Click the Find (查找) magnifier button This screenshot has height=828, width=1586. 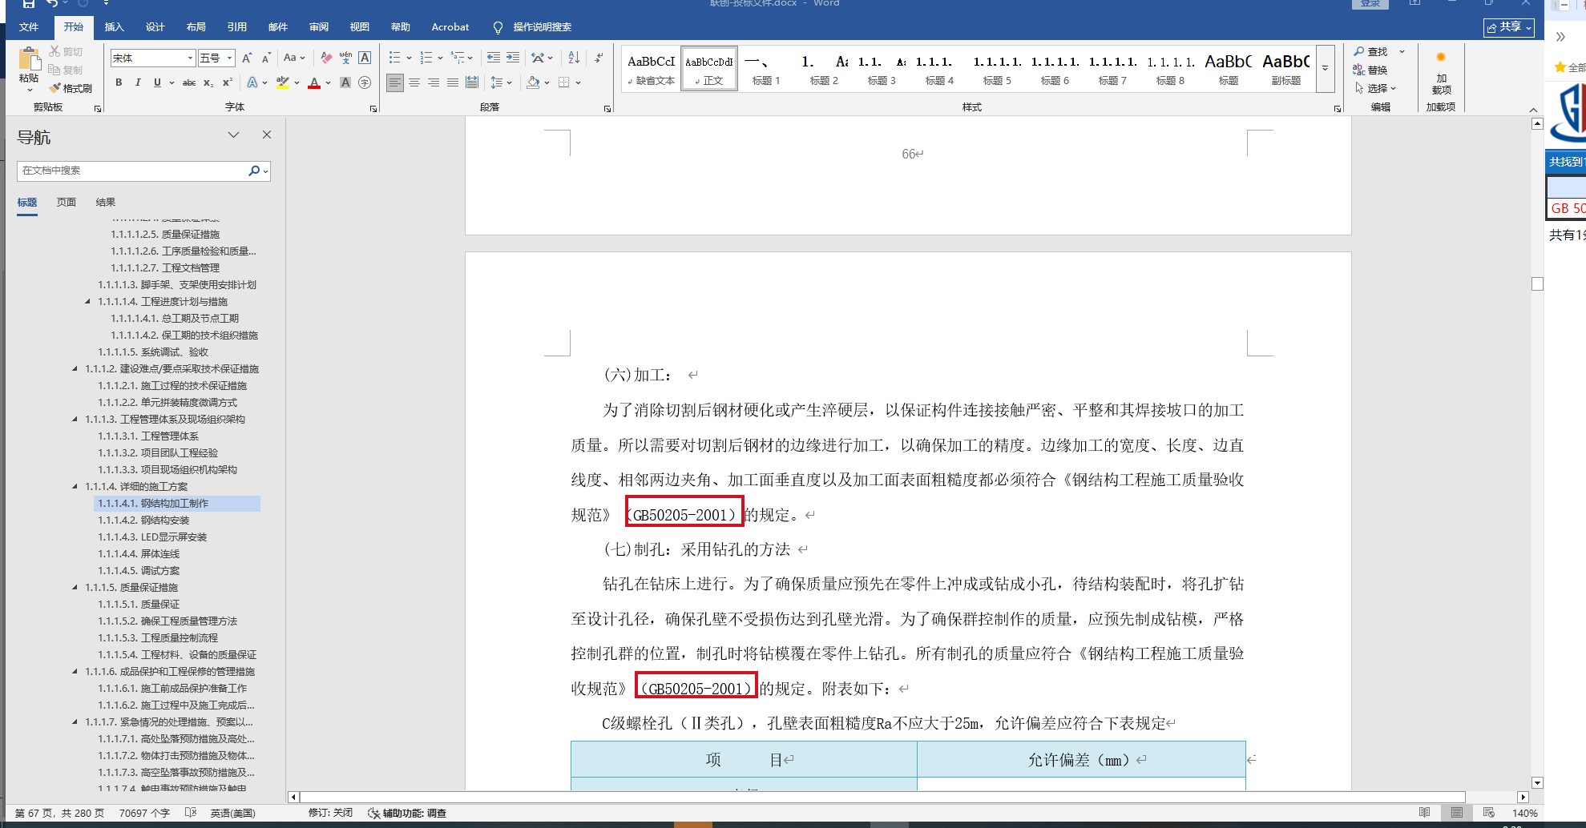pyautogui.click(x=1371, y=51)
